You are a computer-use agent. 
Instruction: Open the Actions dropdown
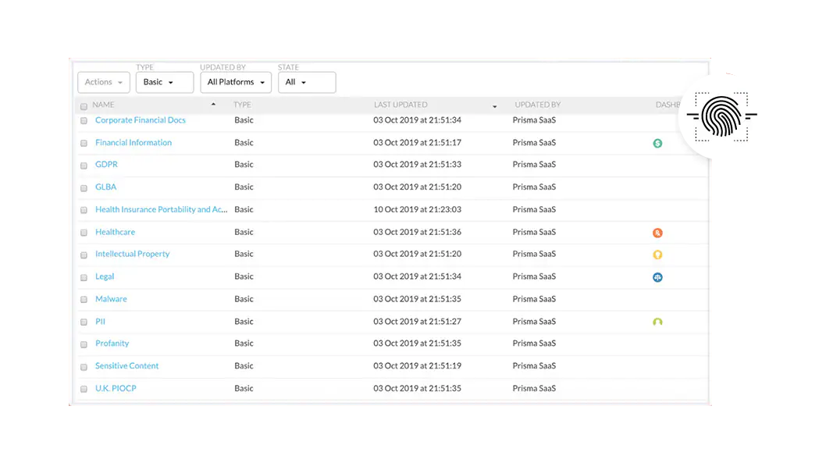point(104,82)
